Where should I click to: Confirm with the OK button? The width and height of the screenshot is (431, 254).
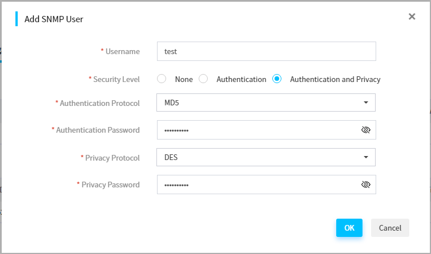pyautogui.click(x=349, y=228)
